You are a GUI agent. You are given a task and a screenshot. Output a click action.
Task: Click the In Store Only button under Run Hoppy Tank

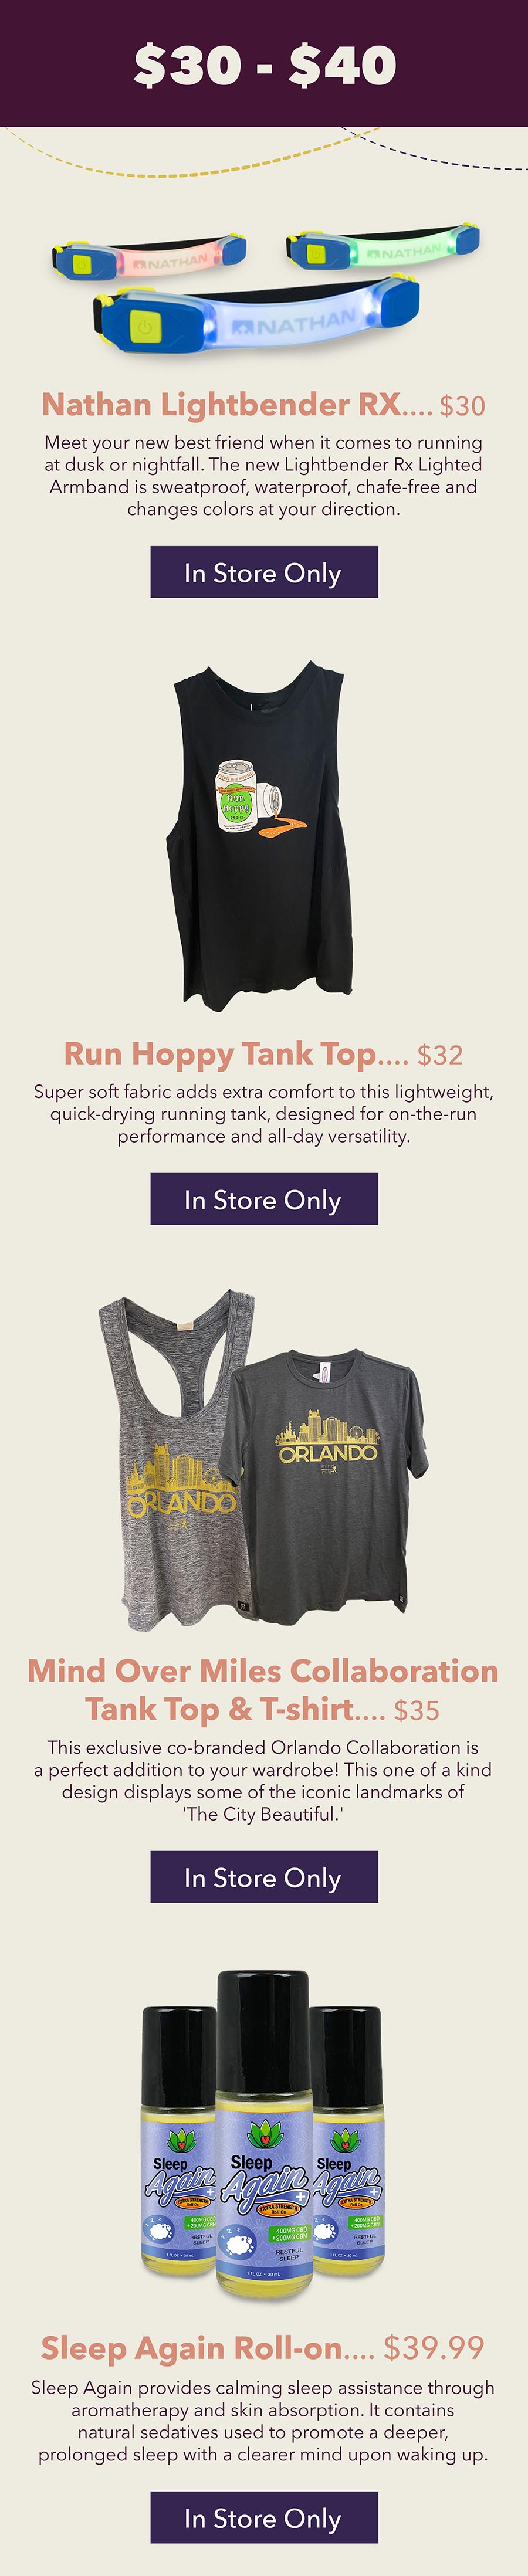pyautogui.click(x=264, y=1199)
